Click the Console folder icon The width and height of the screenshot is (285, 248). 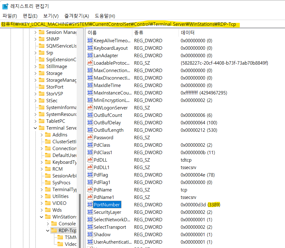[54, 224]
